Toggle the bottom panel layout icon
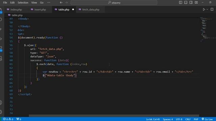The width and height of the screenshot is (216, 121). [186, 2]
